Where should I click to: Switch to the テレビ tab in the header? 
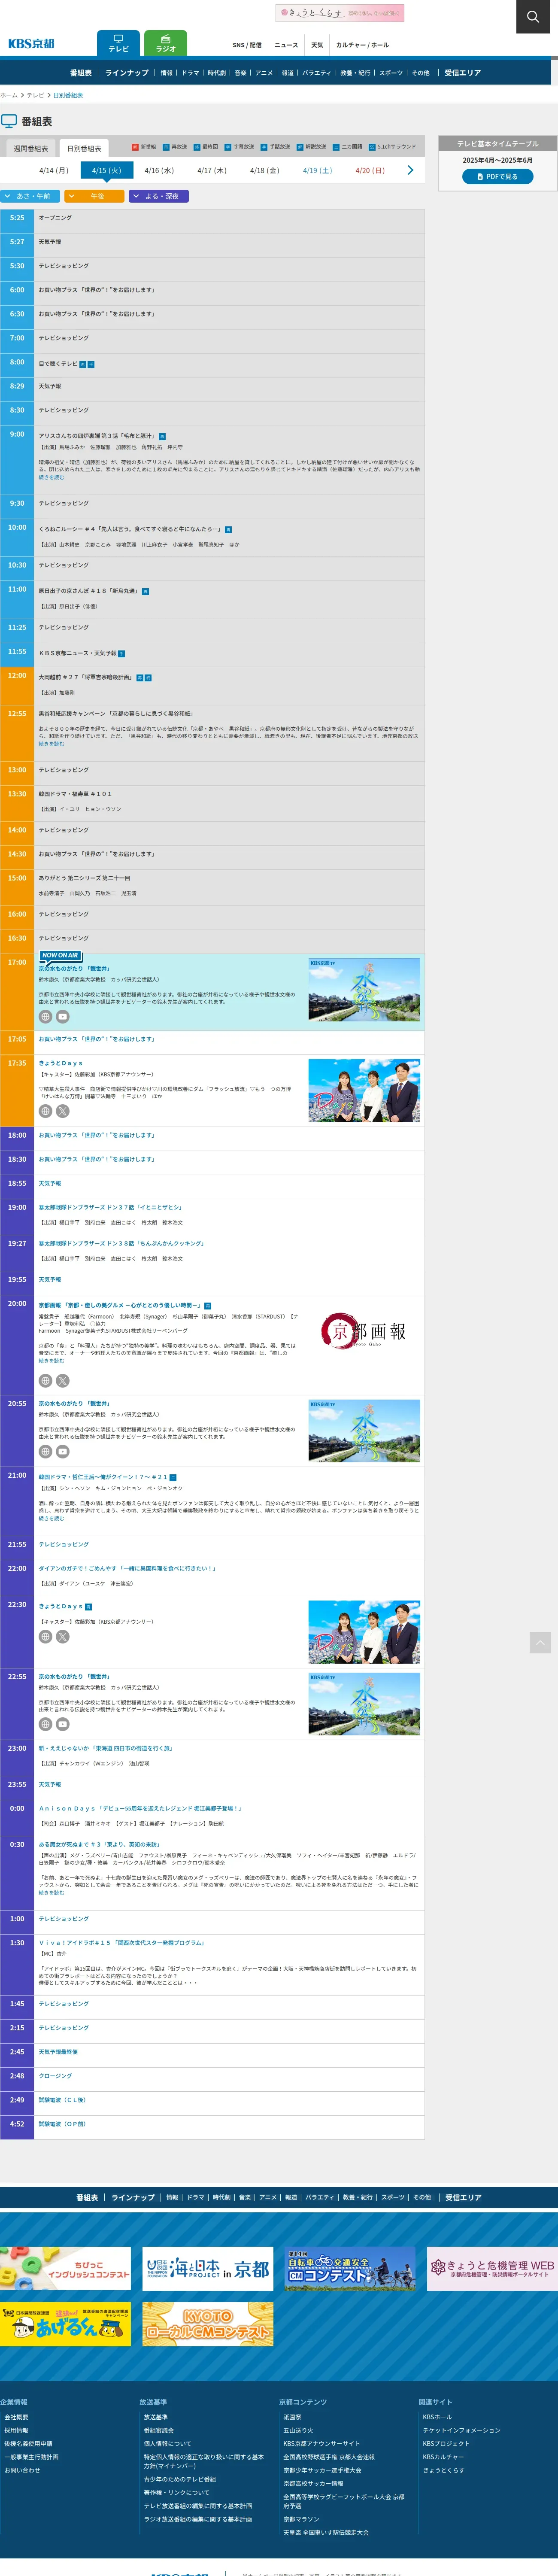tap(118, 43)
